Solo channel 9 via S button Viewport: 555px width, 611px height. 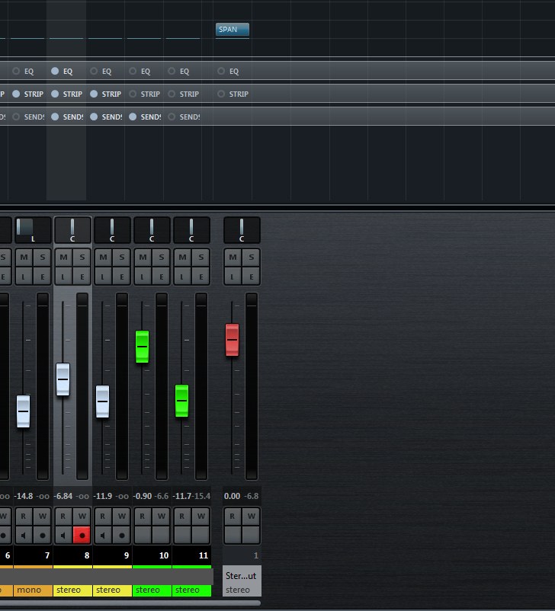pos(122,258)
